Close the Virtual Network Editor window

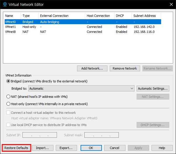coord(171,4)
